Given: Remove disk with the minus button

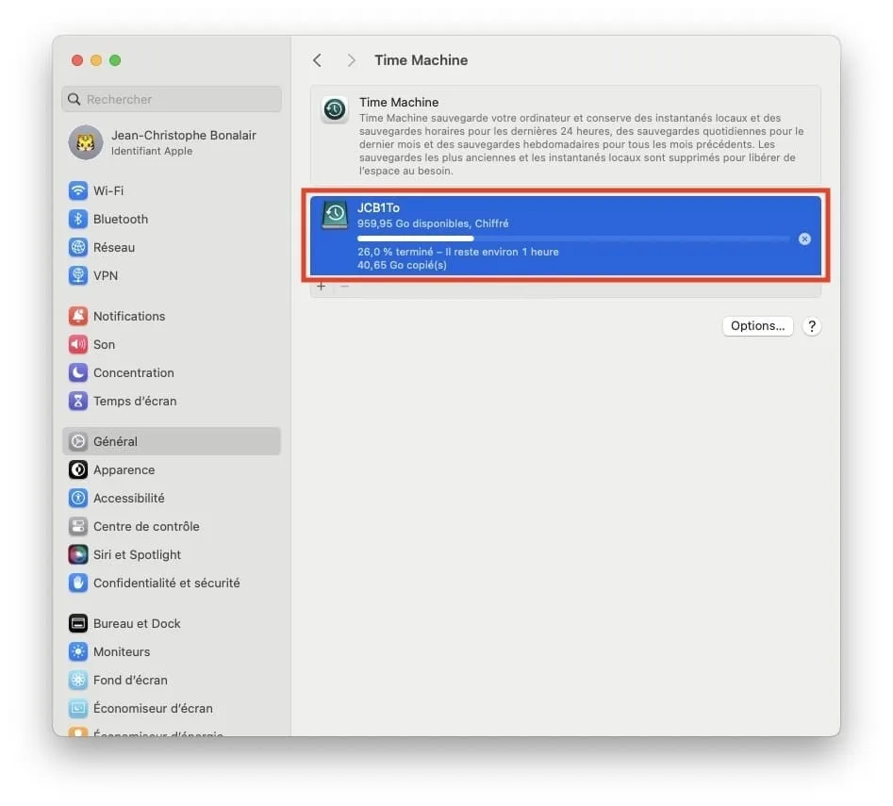Looking at the screenshot, I should [x=344, y=287].
